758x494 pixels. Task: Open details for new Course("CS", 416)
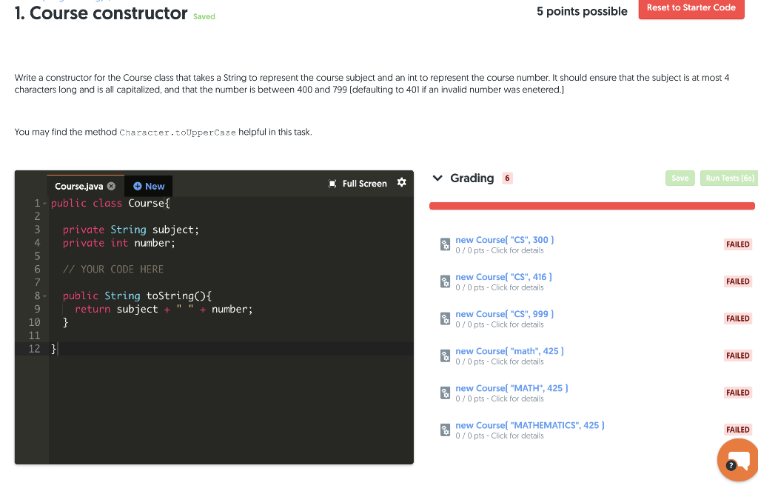coord(504,276)
